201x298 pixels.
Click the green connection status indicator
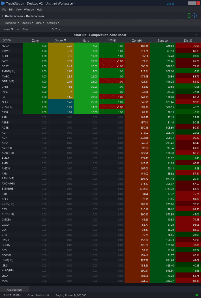197,295
